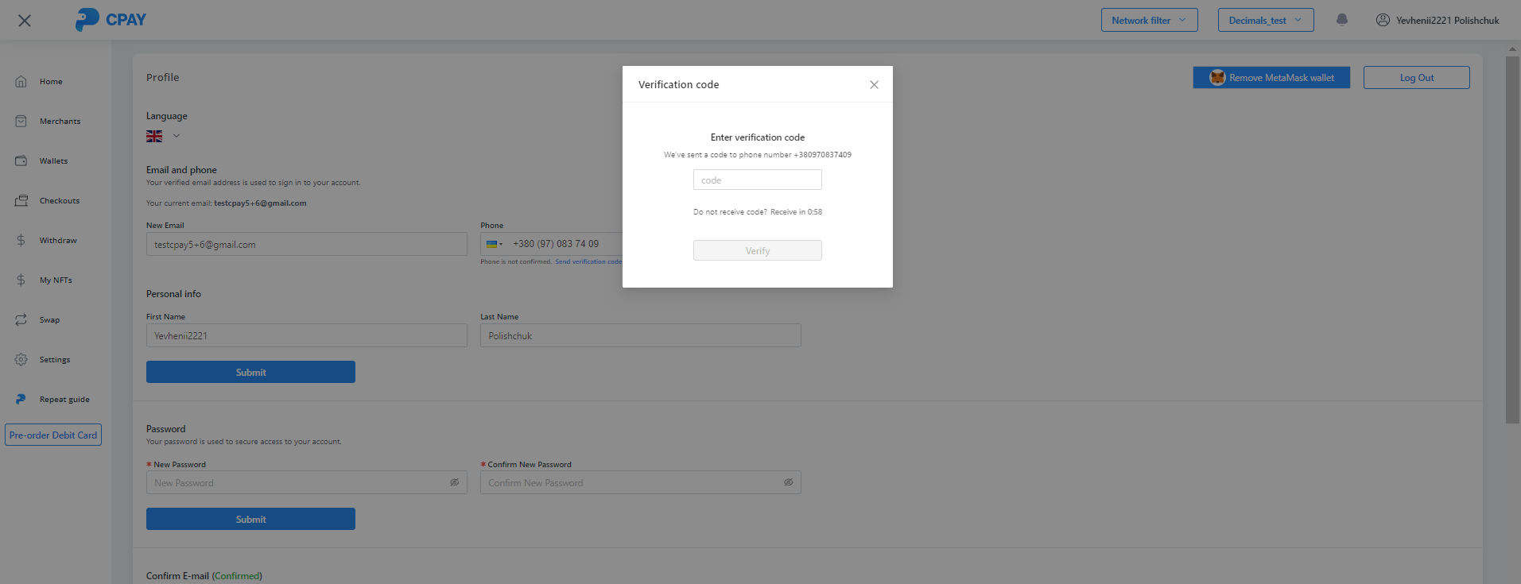The image size is (1521, 584).
Task: Click the Repeat guide icon
Action: click(21, 399)
